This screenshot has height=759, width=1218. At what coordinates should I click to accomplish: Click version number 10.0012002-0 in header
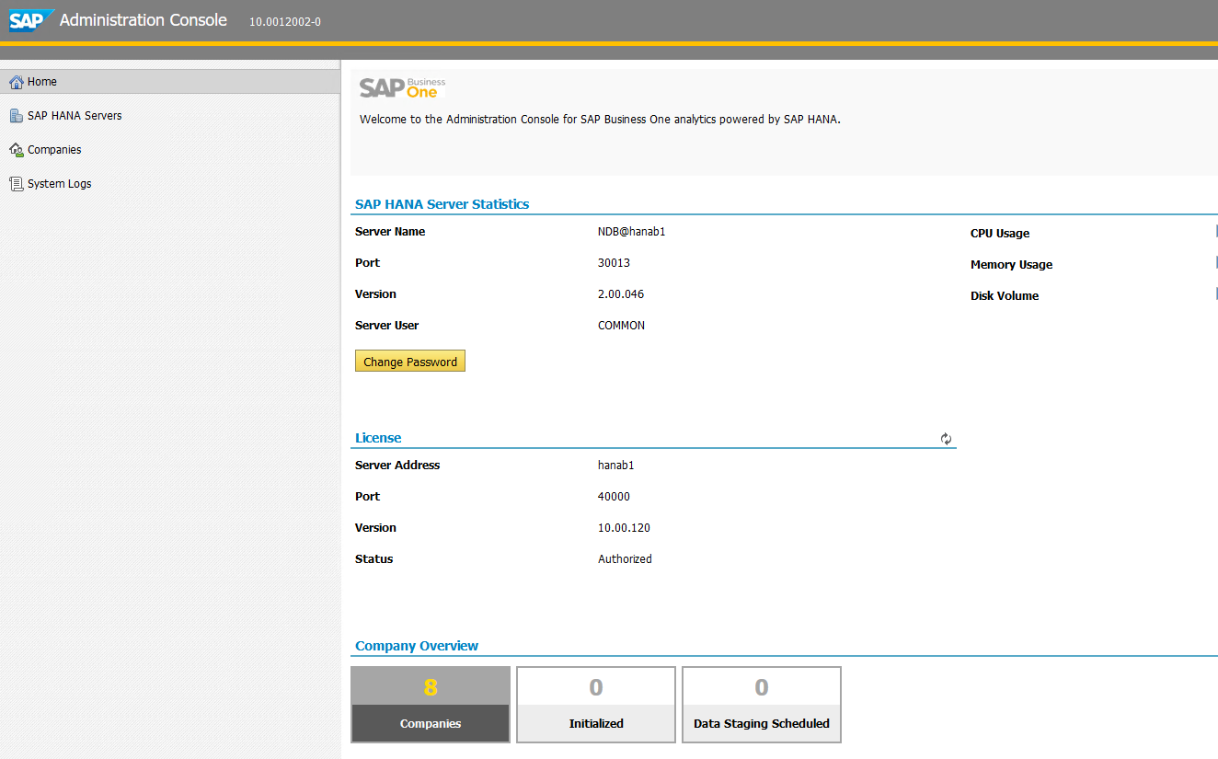(x=285, y=22)
